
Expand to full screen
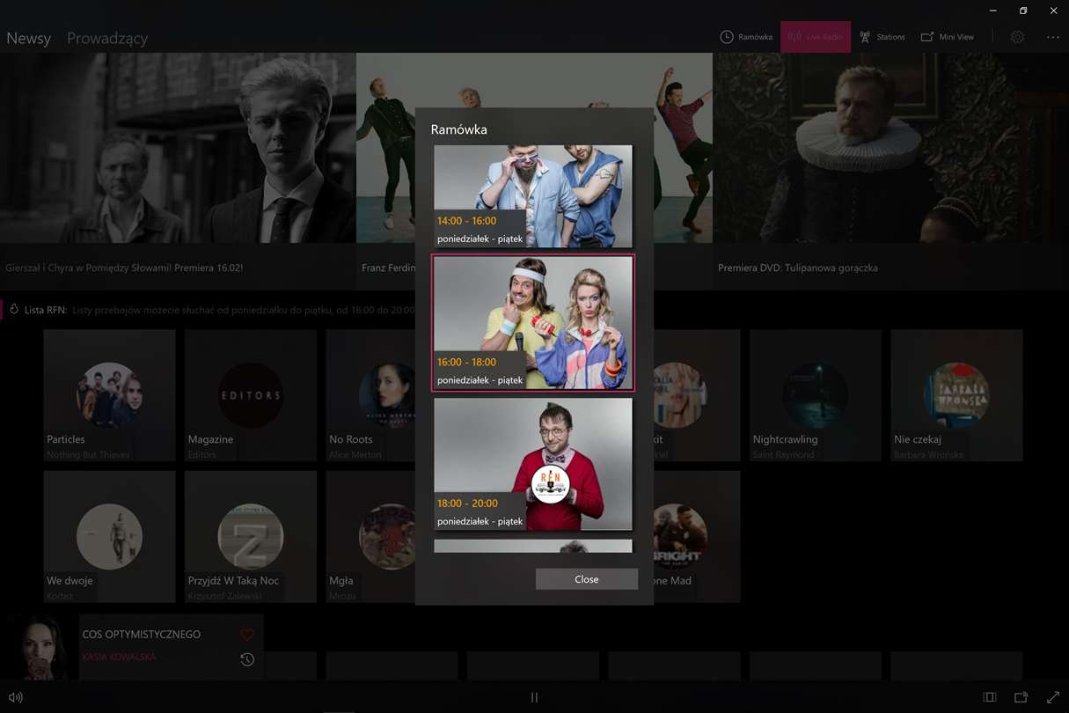[1053, 697]
